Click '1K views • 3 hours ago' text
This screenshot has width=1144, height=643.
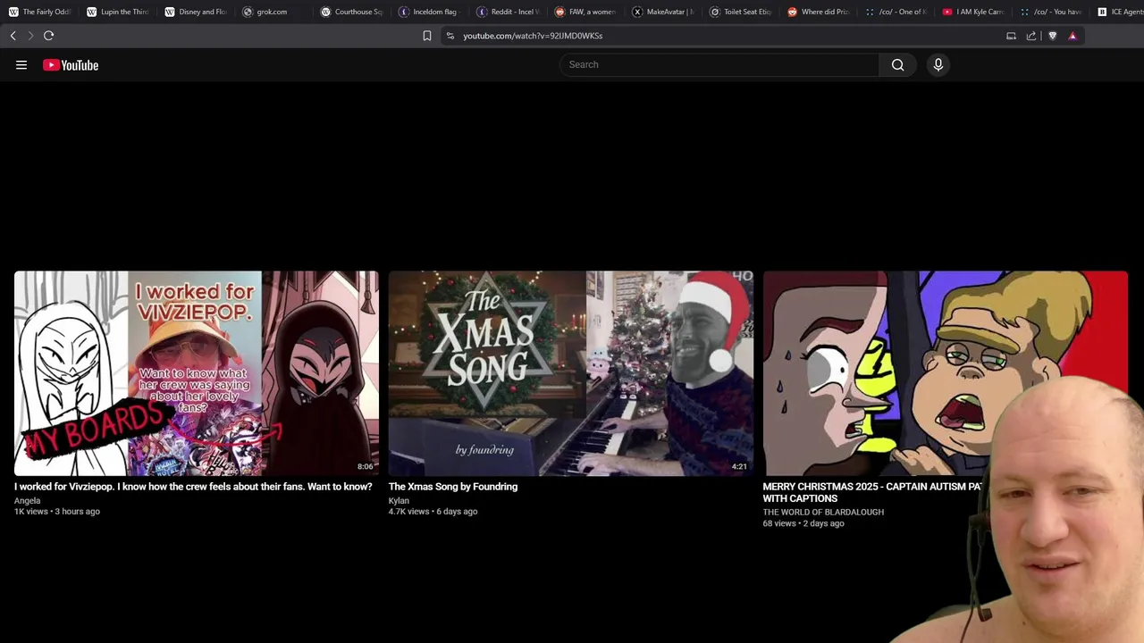pyautogui.click(x=57, y=512)
